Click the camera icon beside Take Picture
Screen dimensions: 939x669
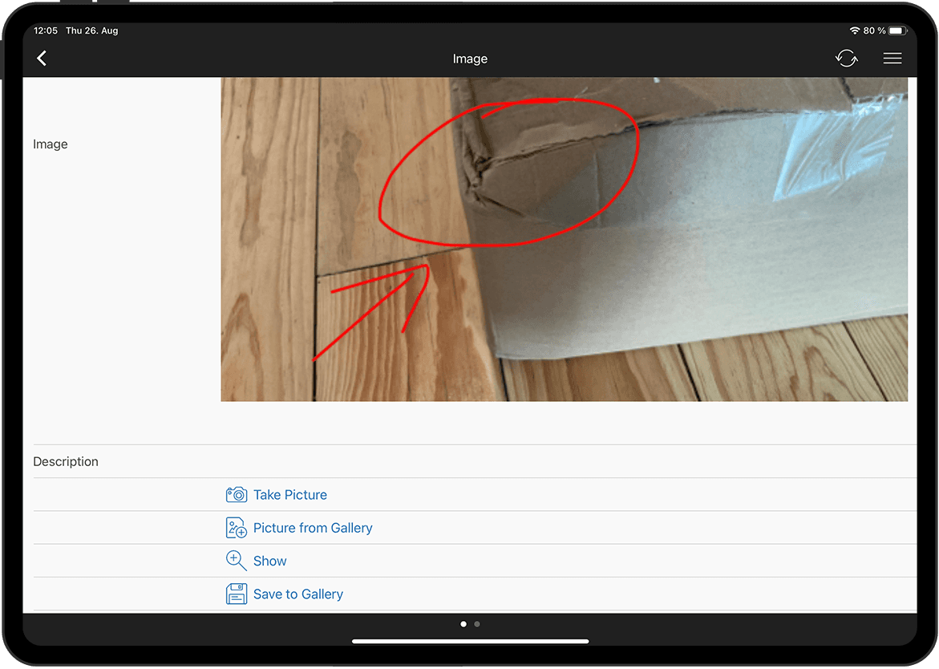tap(236, 495)
